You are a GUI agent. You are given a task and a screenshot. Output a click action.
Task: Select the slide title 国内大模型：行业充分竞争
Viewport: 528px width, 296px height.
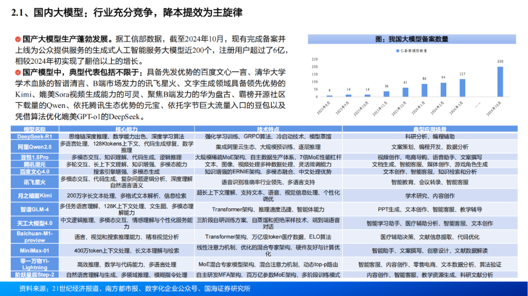click(93, 13)
